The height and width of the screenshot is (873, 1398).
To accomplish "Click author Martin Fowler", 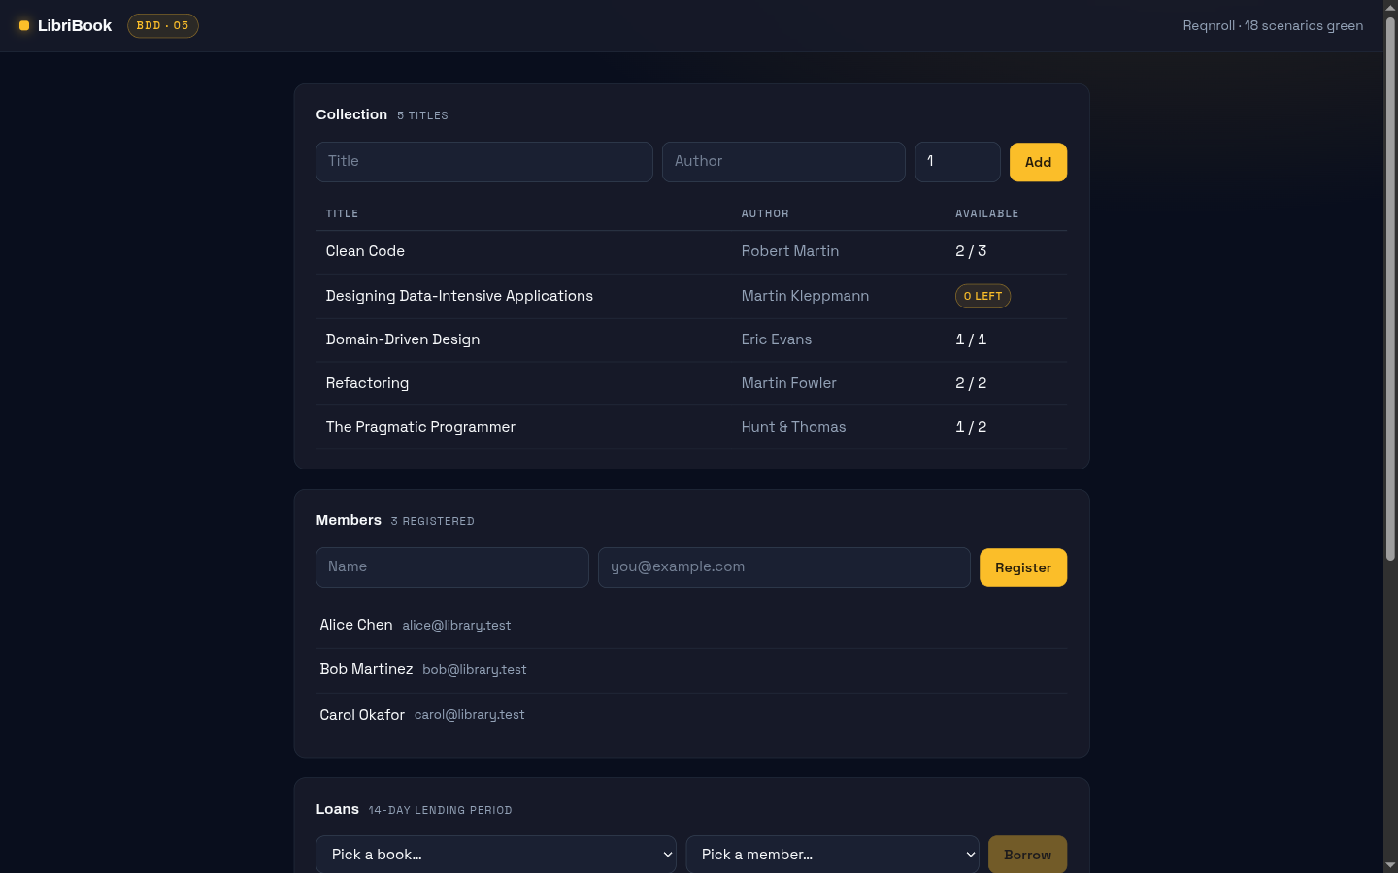I will pyautogui.click(x=788, y=383).
